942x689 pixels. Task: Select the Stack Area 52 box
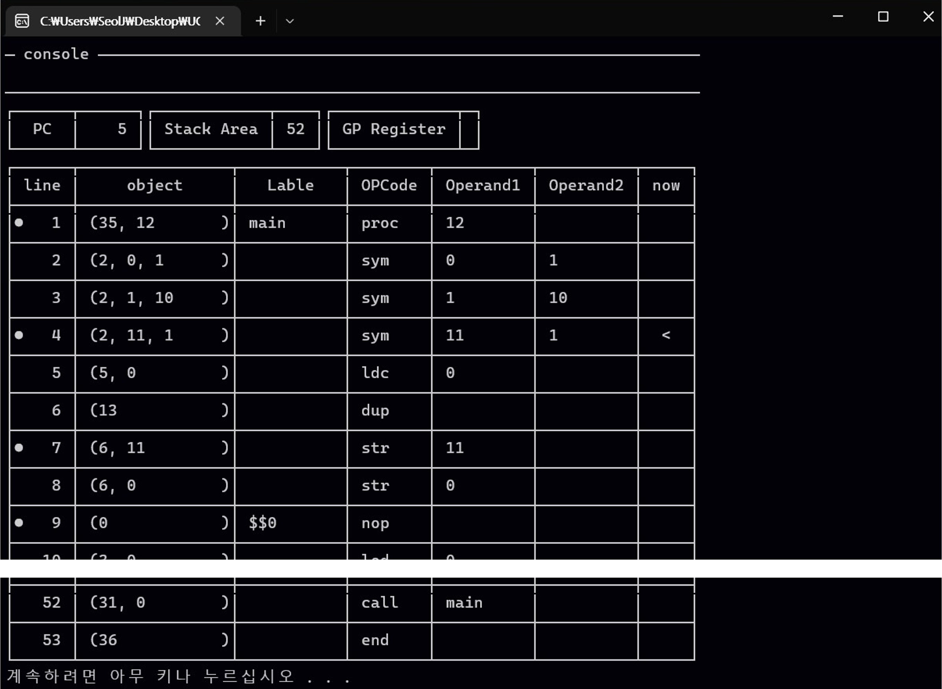click(234, 130)
